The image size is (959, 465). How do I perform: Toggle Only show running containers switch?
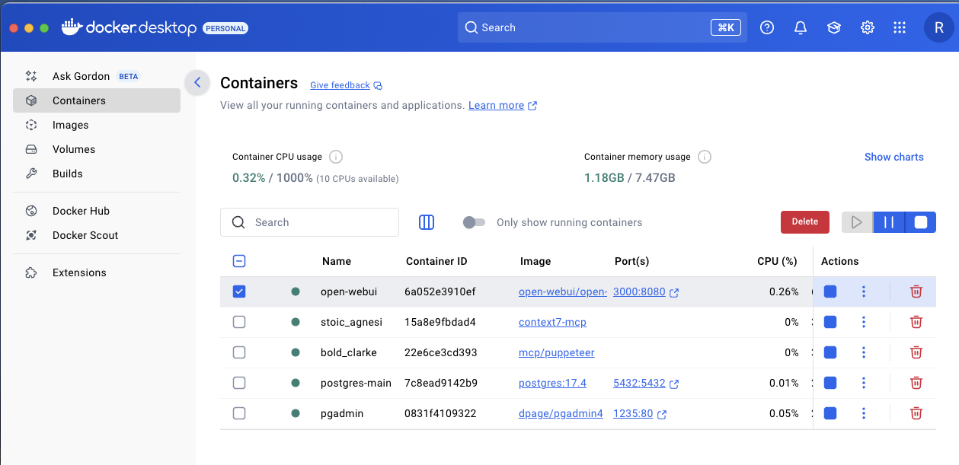click(474, 222)
